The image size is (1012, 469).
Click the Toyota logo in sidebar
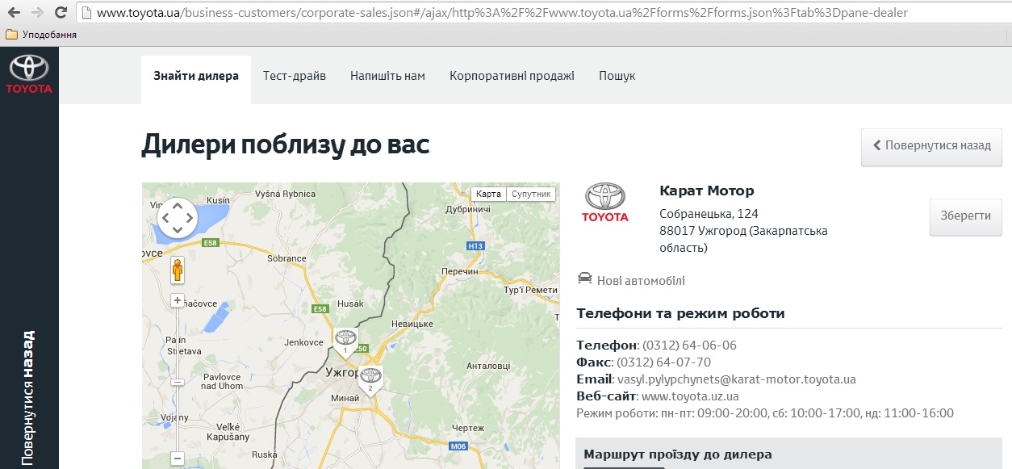29,74
